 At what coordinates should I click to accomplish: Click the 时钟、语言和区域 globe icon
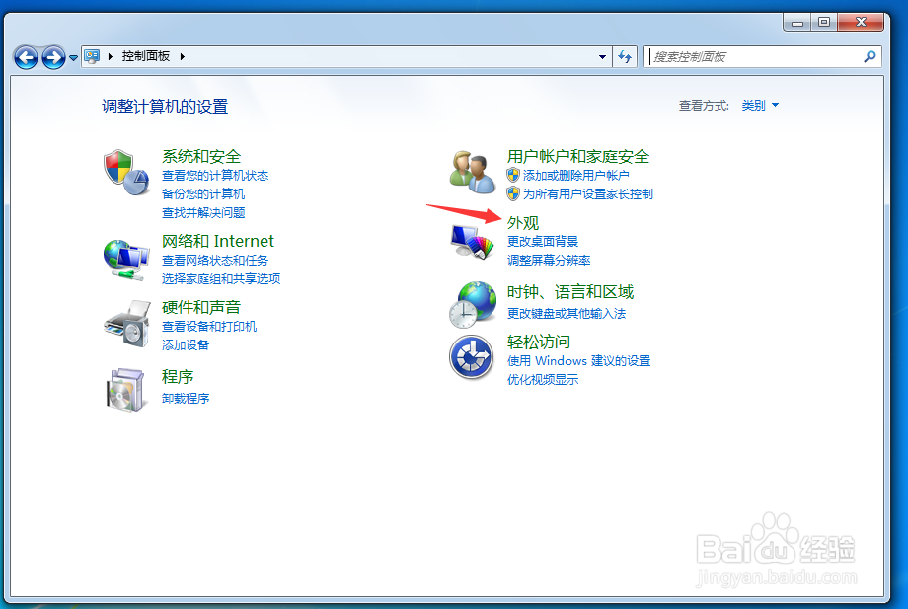[473, 302]
